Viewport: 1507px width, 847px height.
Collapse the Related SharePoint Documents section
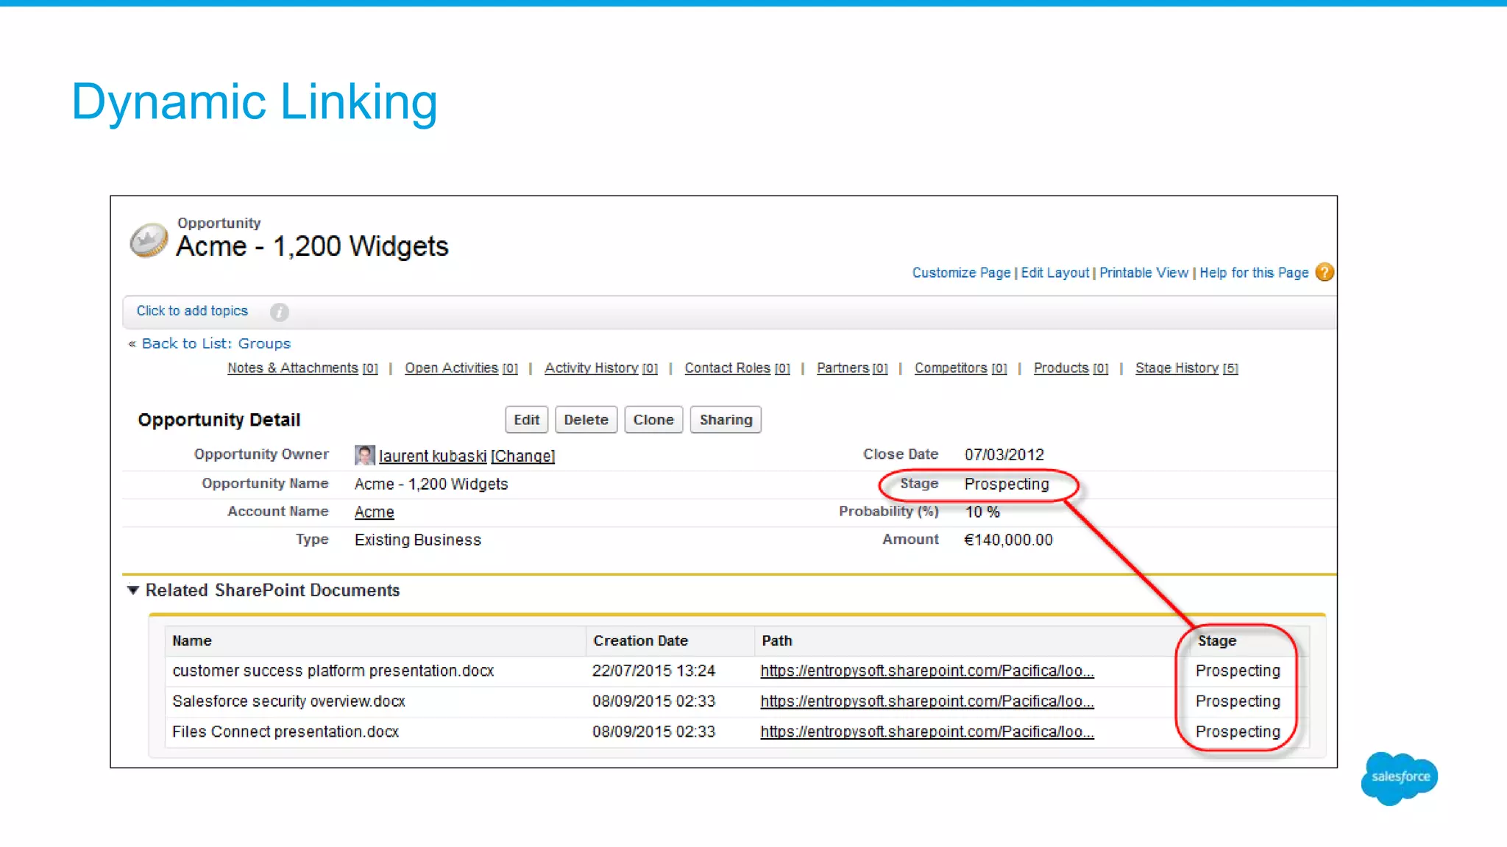coord(133,590)
